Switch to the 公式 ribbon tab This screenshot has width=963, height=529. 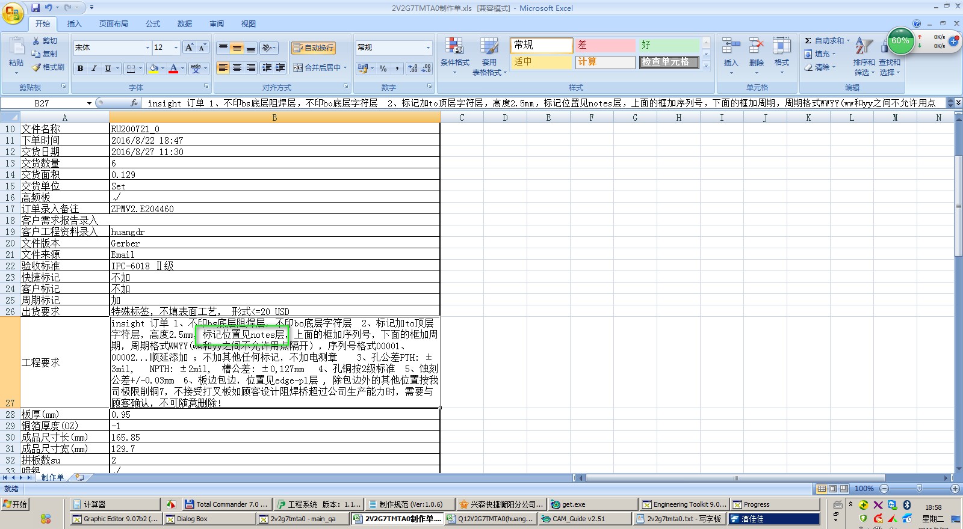(x=153, y=24)
